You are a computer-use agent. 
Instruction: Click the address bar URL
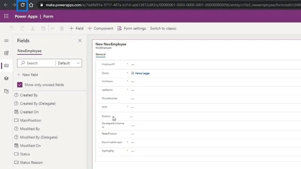point(173,5)
